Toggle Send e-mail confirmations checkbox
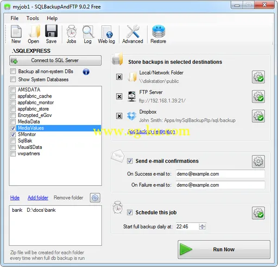 click(x=130, y=161)
